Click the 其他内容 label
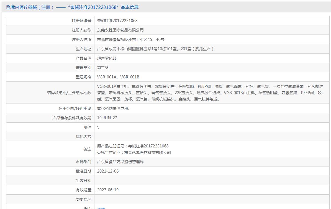Viewport: 331px width, 209px height. click(x=83, y=137)
